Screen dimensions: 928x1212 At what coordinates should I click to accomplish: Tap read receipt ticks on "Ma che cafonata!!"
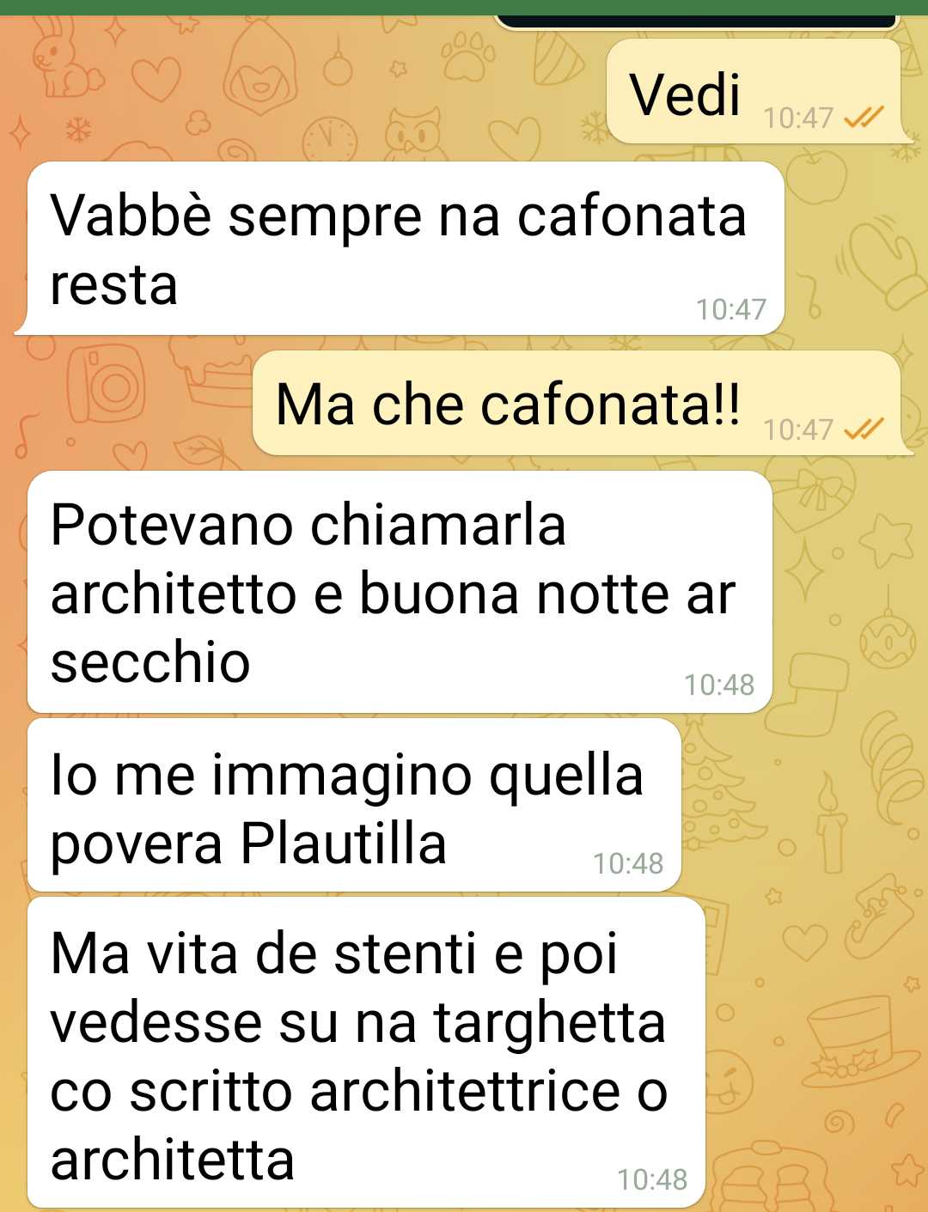tap(864, 428)
